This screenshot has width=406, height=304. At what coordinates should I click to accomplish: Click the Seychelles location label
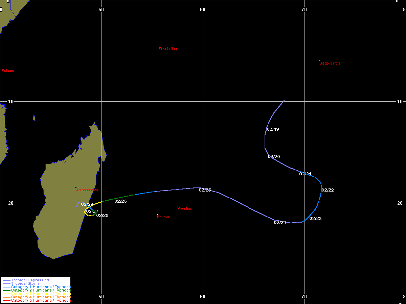(168, 49)
